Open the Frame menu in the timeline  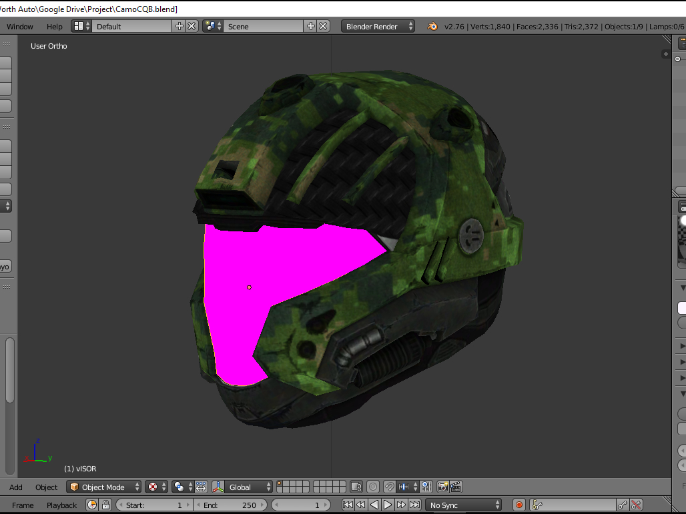tap(23, 505)
